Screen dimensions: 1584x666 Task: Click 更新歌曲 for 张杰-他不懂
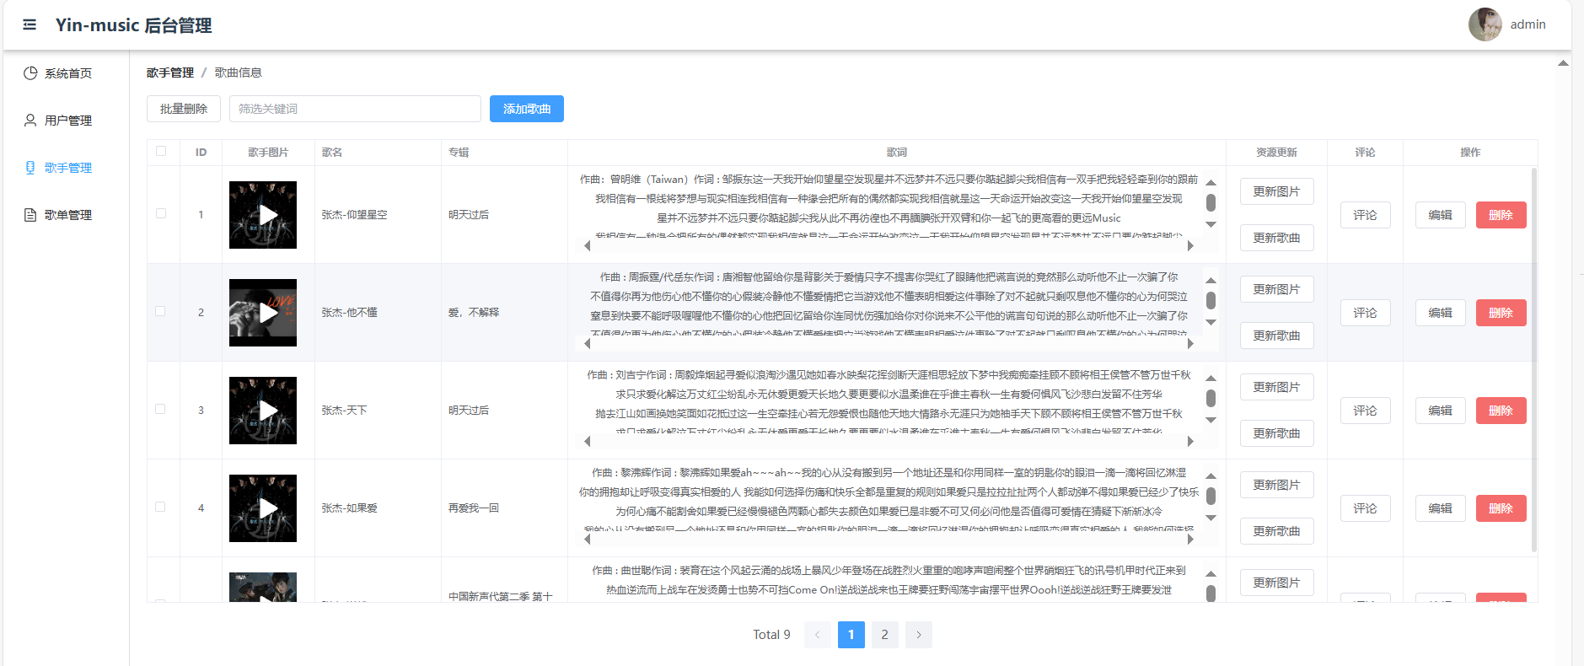(1276, 336)
